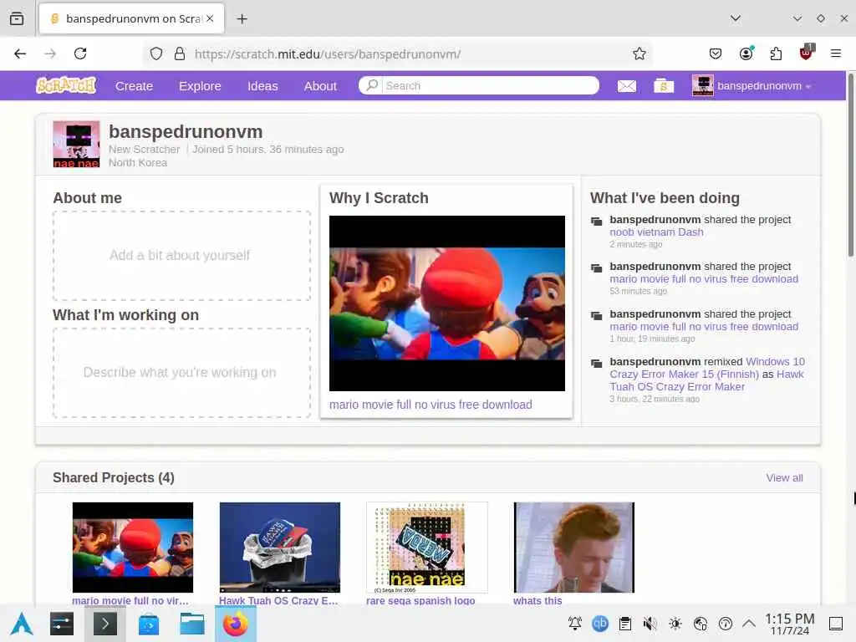Click the rare sega spanish logo title
Viewport: 856px width, 642px height.
pos(420,600)
